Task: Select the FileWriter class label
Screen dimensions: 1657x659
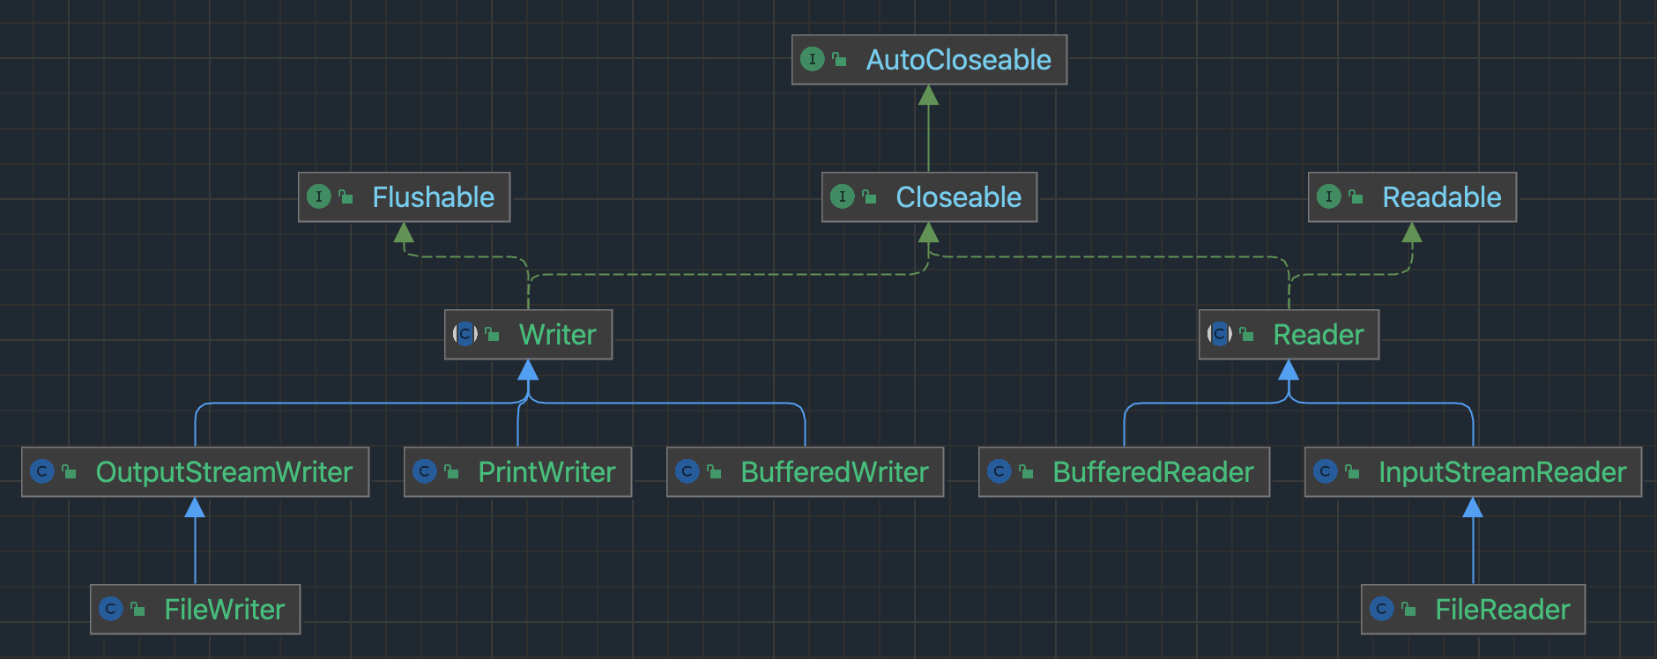Action: click(x=224, y=610)
